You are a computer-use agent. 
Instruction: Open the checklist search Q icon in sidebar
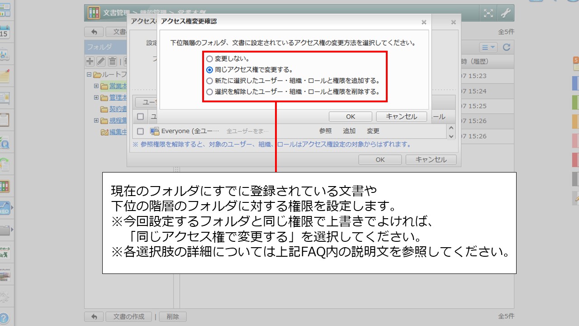(5, 142)
